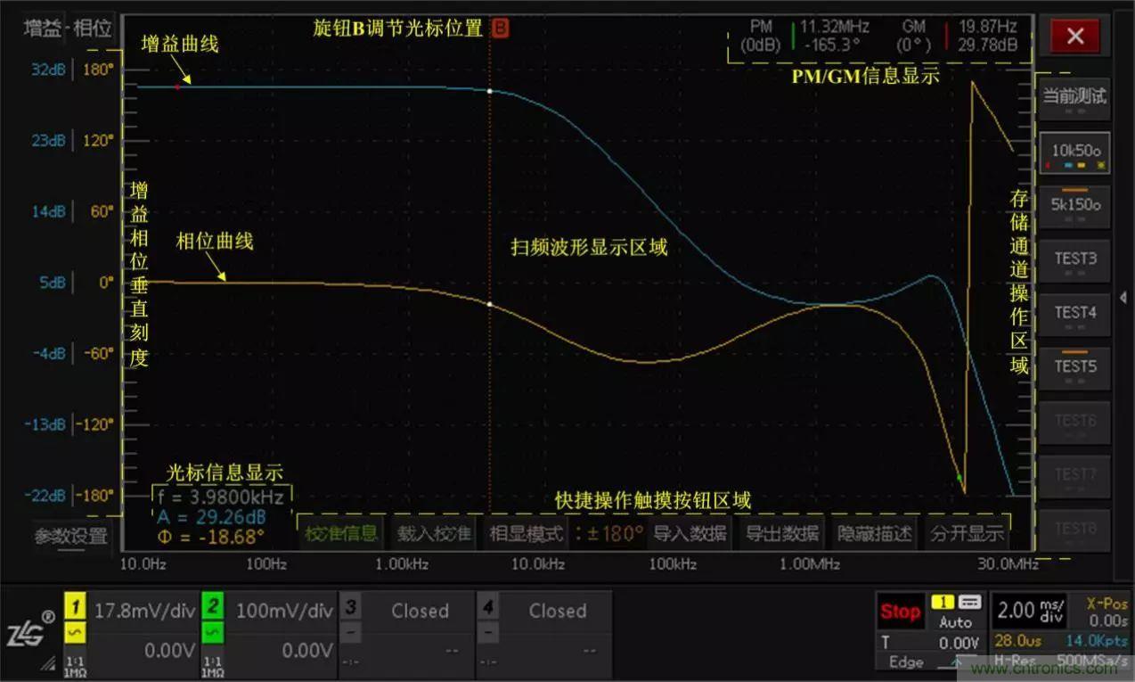Toggle 隐藏描述 option
The image size is (1135, 682).
tap(876, 532)
